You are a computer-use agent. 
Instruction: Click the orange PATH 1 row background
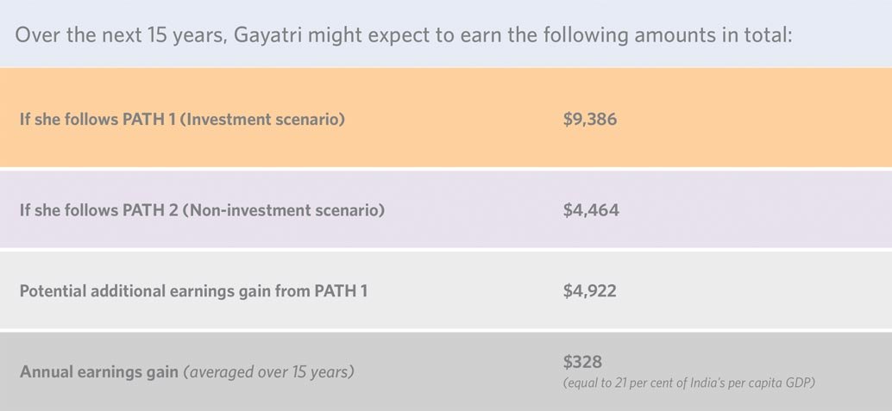pos(446,117)
